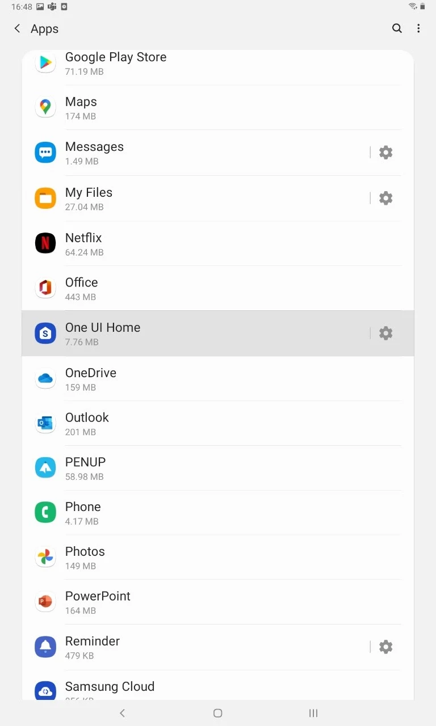Screen dimensions: 436x726
Task: Tap the One UI Home icon
Action: pyautogui.click(x=45, y=334)
